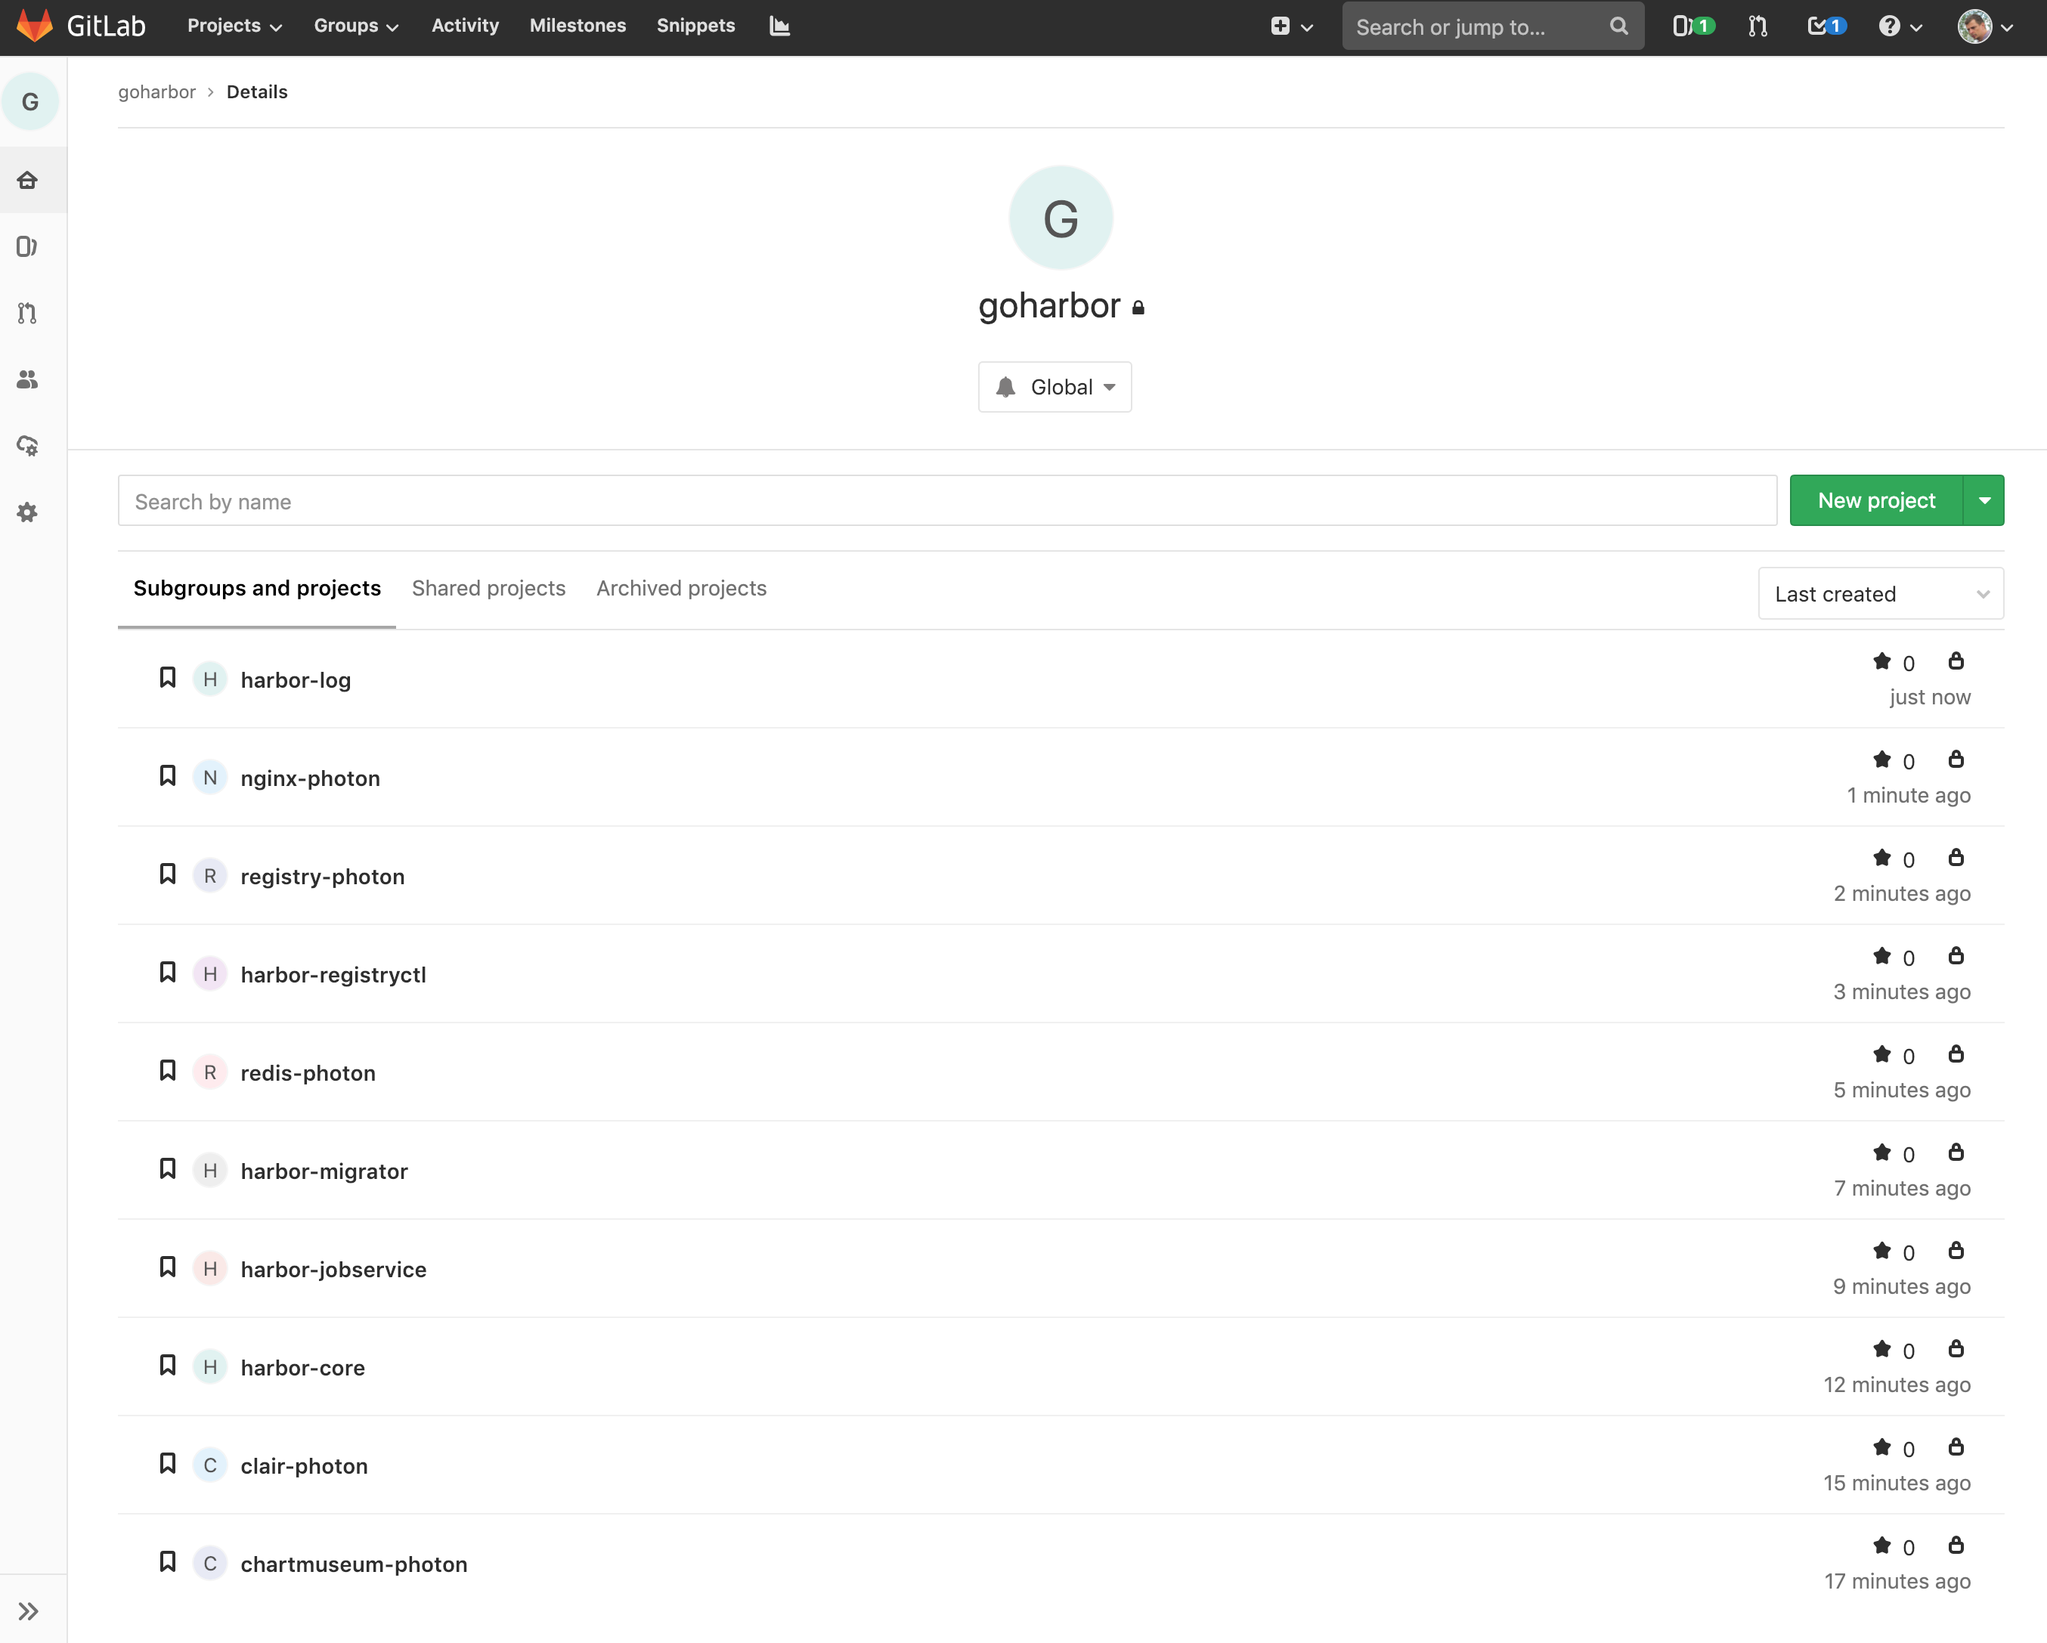Open group settings gear in sidebar

(x=27, y=512)
